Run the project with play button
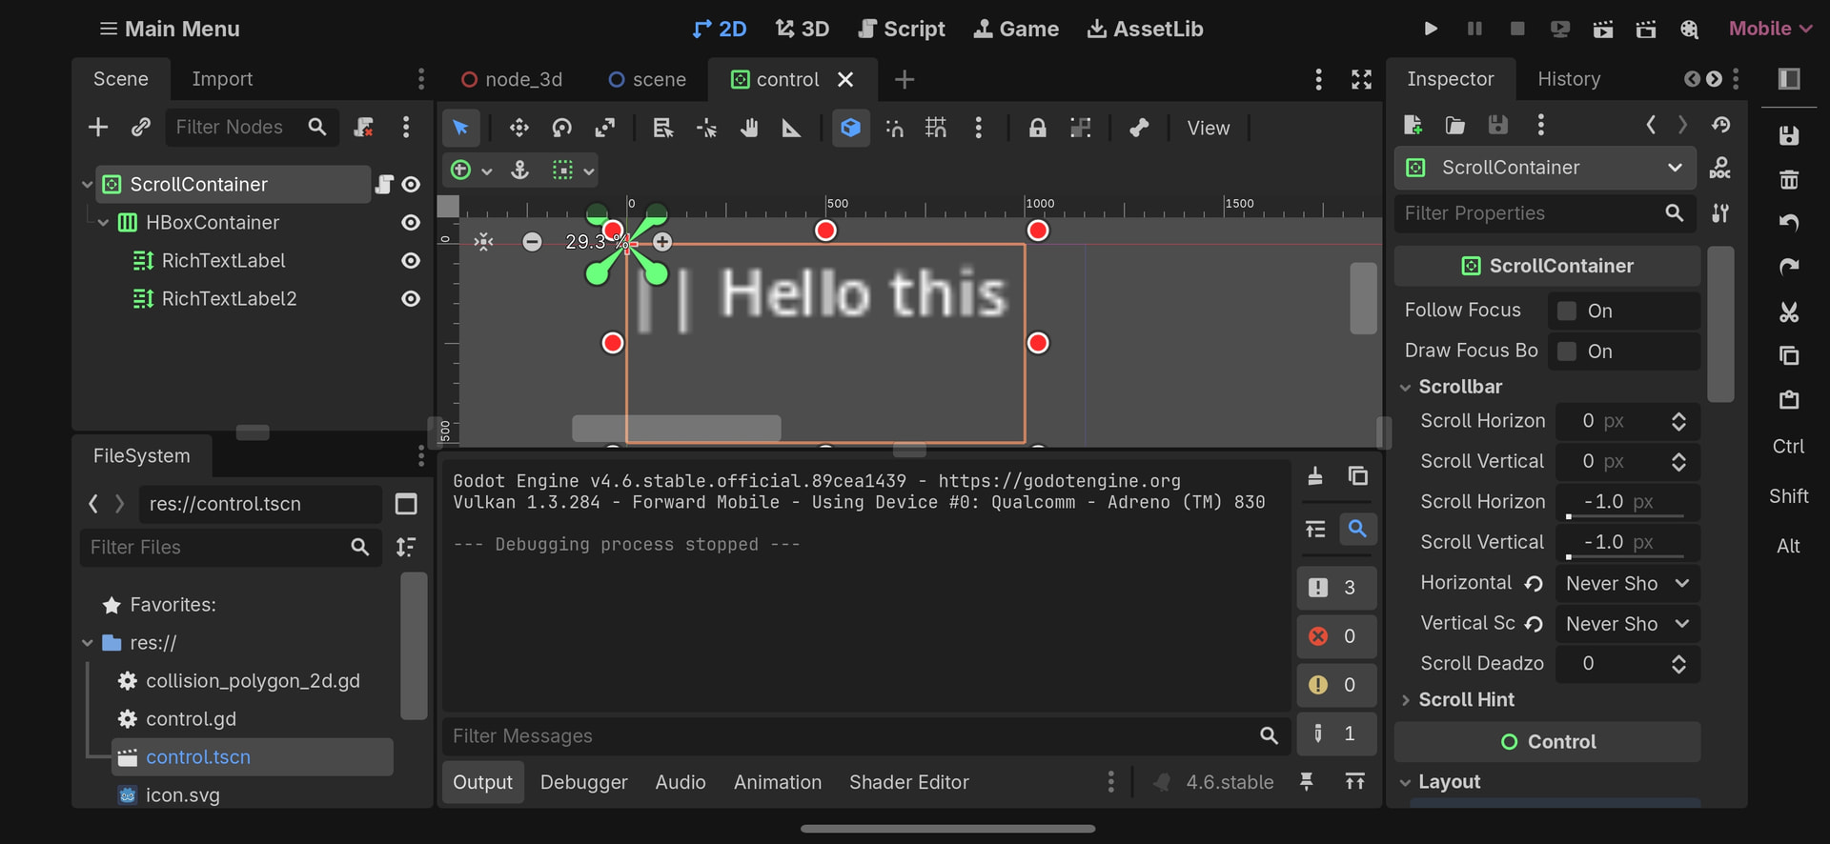Viewport: 1830px width, 844px height. [1430, 29]
